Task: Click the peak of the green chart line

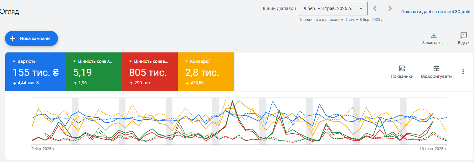Action: (x=232, y=101)
